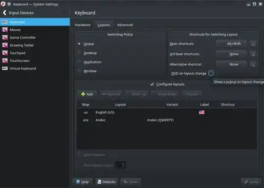Enable OSD on layout change checkbox
The height and width of the screenshot is (188, 264).
pyautogui.click(x=211, y=73)
